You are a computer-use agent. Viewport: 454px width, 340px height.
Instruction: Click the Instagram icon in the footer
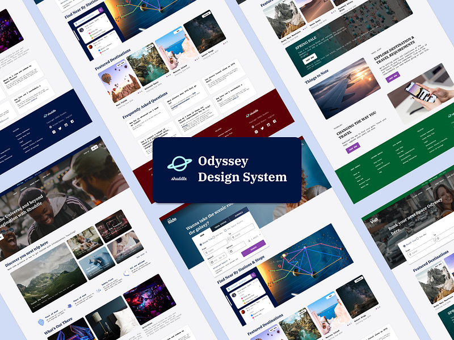[x=54, y=131]
